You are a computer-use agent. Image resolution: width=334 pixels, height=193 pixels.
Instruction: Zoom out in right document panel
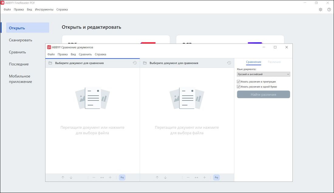tap(188, 178)
